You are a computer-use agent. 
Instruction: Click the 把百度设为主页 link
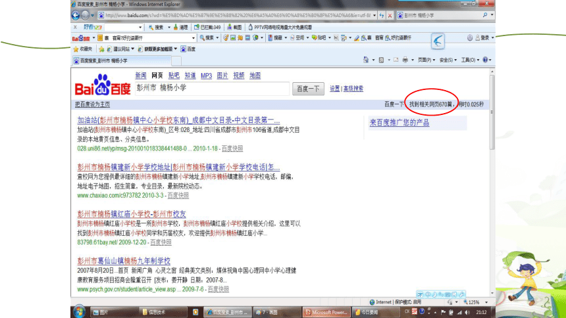(92, 104)
